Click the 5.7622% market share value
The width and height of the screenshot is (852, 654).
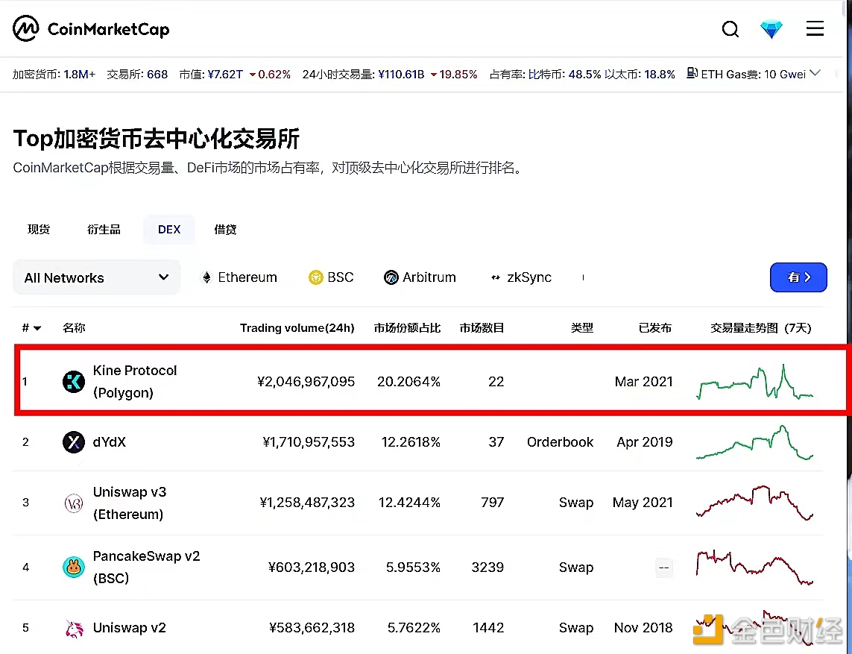pyautogui.click(x=414, y=628)
